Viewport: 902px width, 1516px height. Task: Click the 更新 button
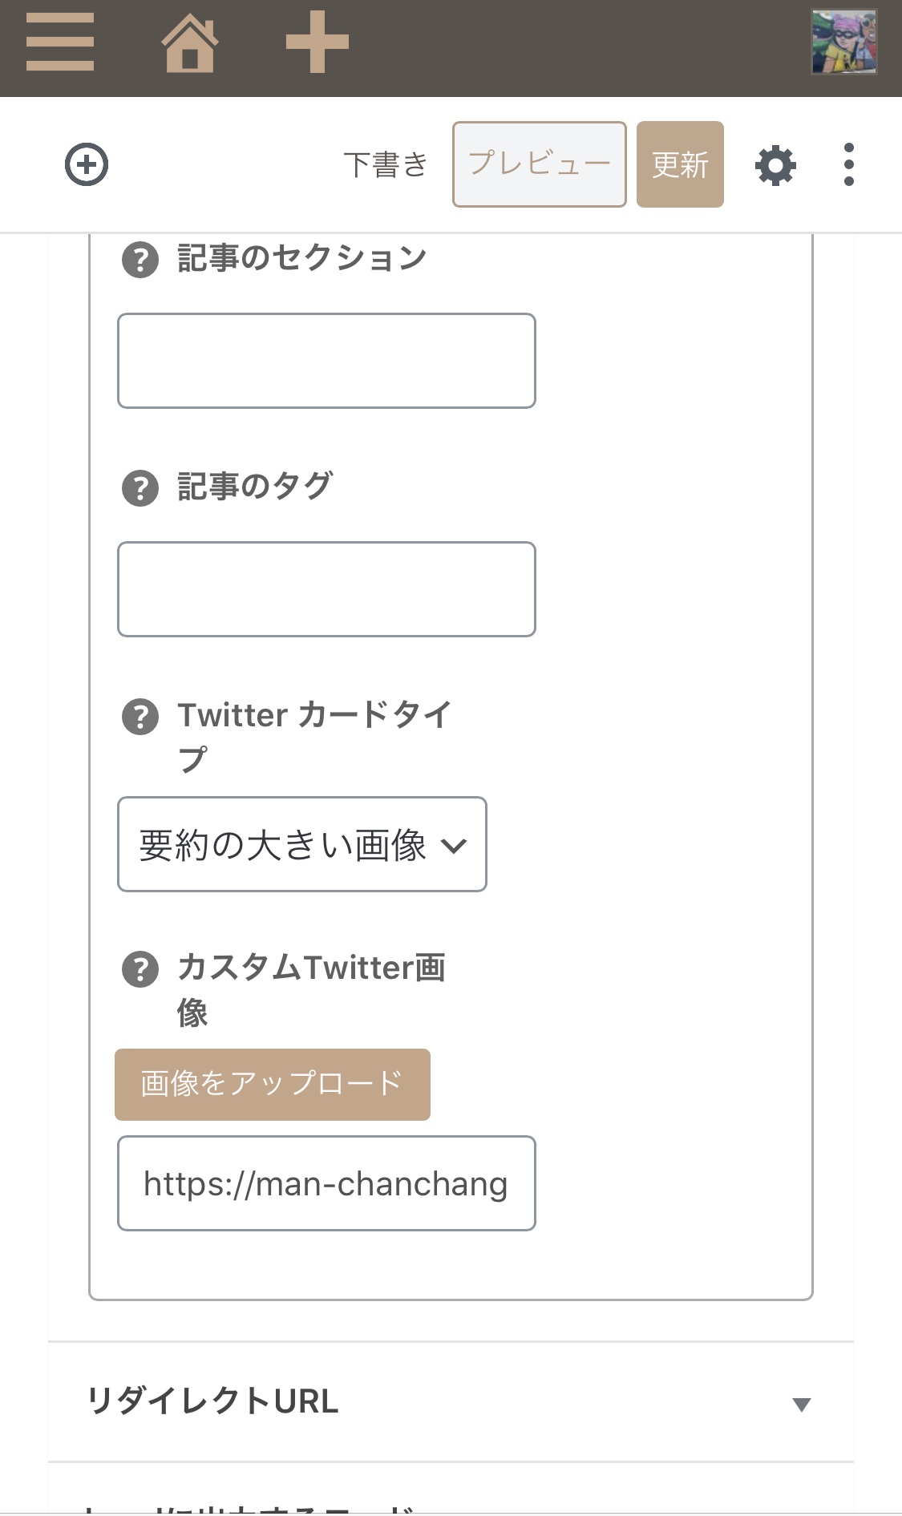tap(680, 164)
